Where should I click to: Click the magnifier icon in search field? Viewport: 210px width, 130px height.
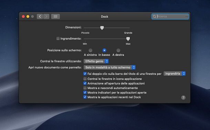click(155, 17)
